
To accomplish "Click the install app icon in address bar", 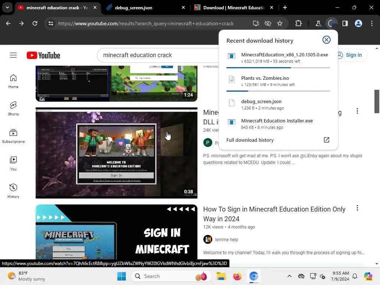I will pos(256,23).
